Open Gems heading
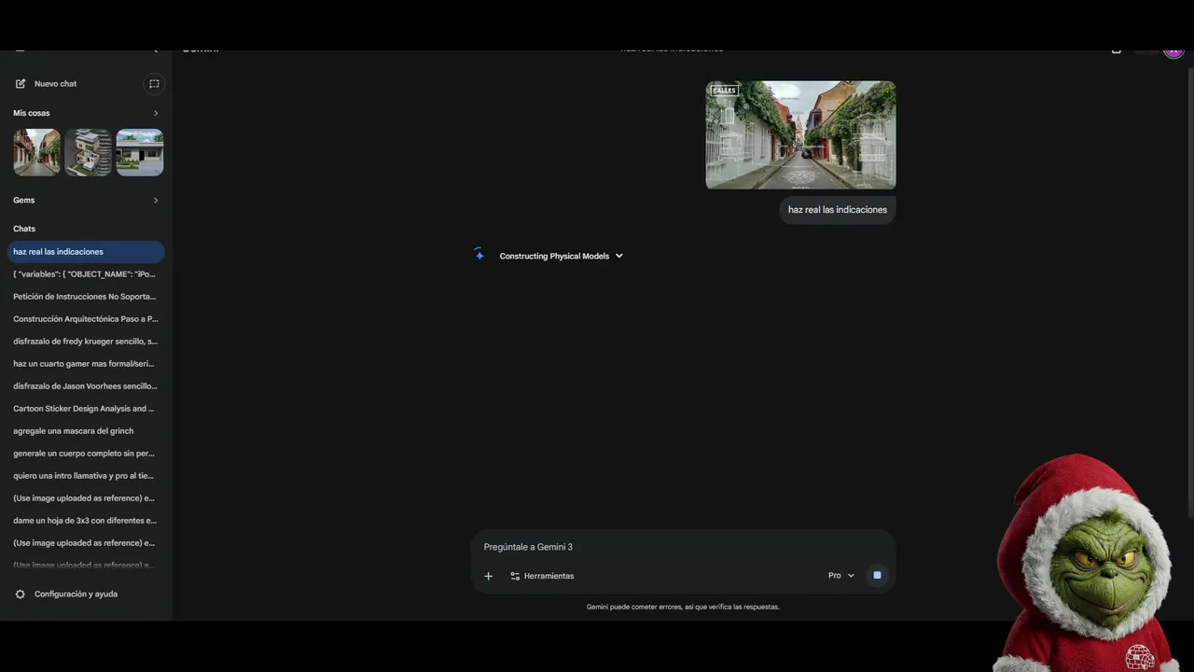Image resolution: width=1194 pixels, height=672 pixels. pos(24,200)
